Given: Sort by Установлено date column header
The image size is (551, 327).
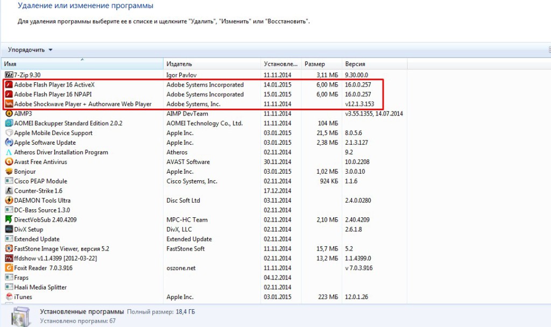Looking at the screenshot, I should [x=280, y=64].
